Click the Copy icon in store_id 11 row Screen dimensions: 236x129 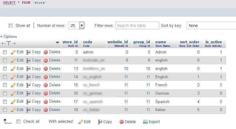click(28, 61)
